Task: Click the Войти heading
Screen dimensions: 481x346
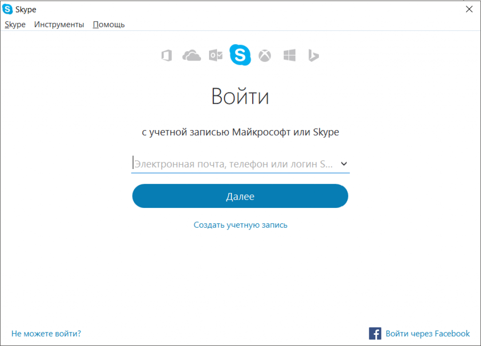Action: (x=240, y=96)
